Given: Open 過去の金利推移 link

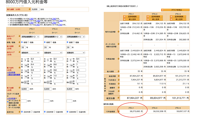Looking at the screenshot, I should tap(14, 75).
